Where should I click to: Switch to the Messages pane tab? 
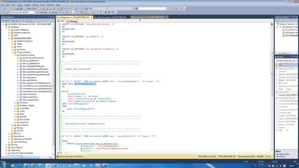click(72, 21)
